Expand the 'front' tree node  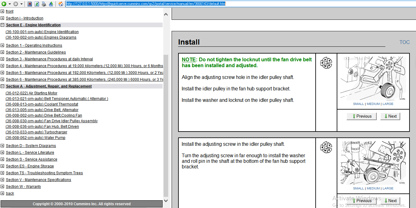(2, 11)
